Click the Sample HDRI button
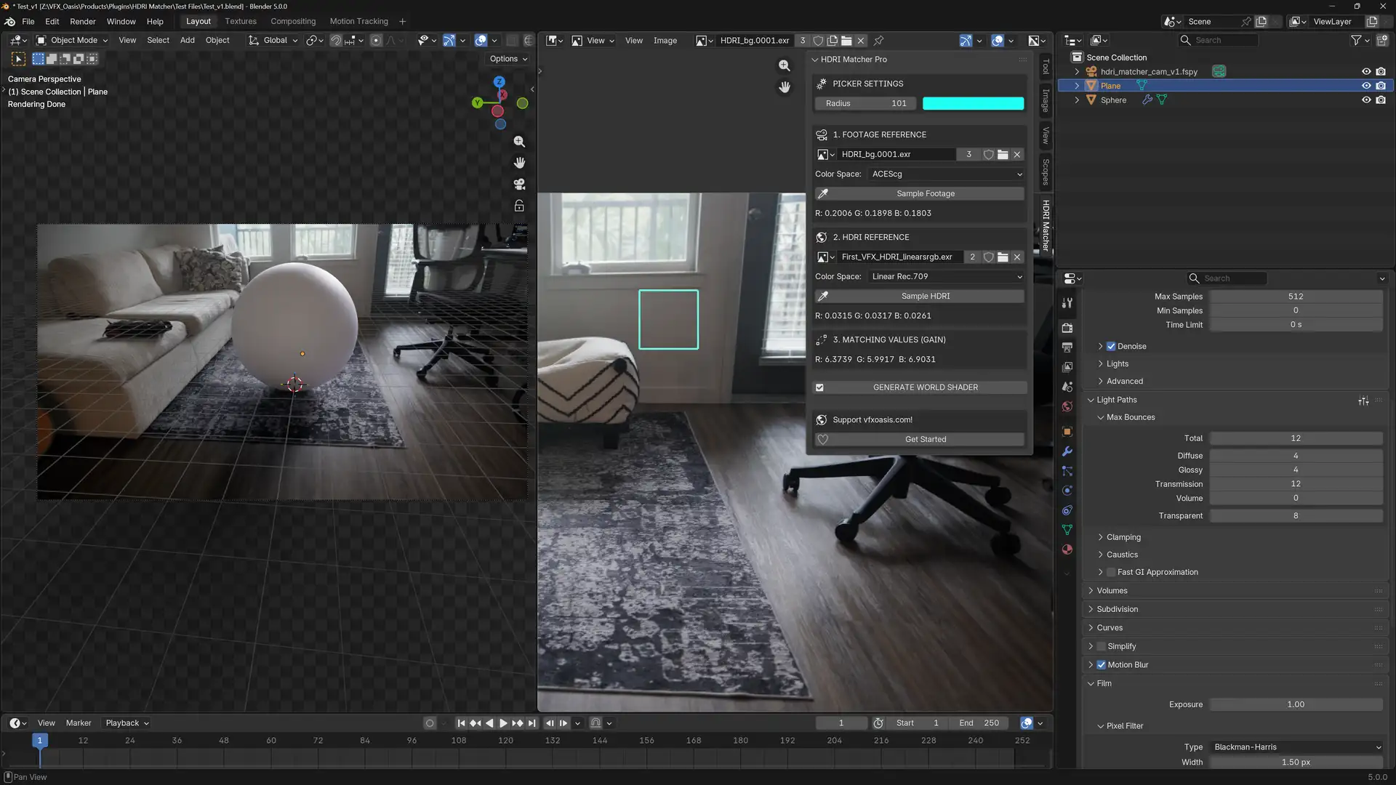1396x785 pixels. click(x=925, y=297)
